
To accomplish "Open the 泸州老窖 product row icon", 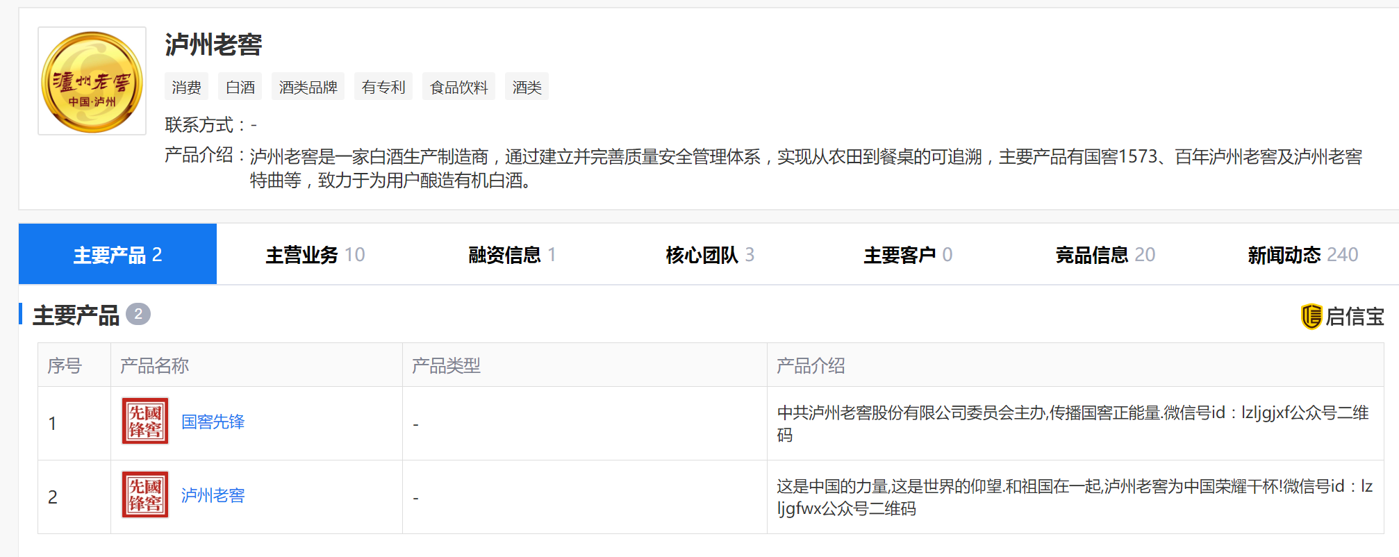I will (145, 494).
